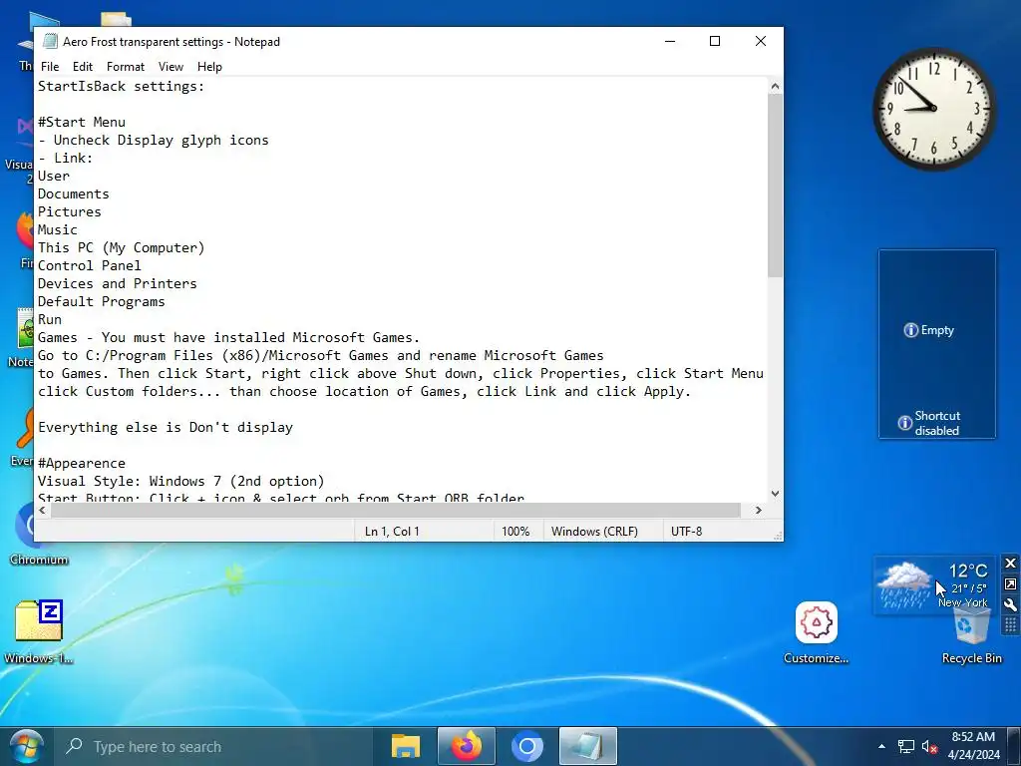
Task: Open File Explorer from the taskbar
Action: coord(405,746)
